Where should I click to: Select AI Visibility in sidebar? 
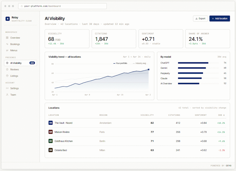point(20,63)
